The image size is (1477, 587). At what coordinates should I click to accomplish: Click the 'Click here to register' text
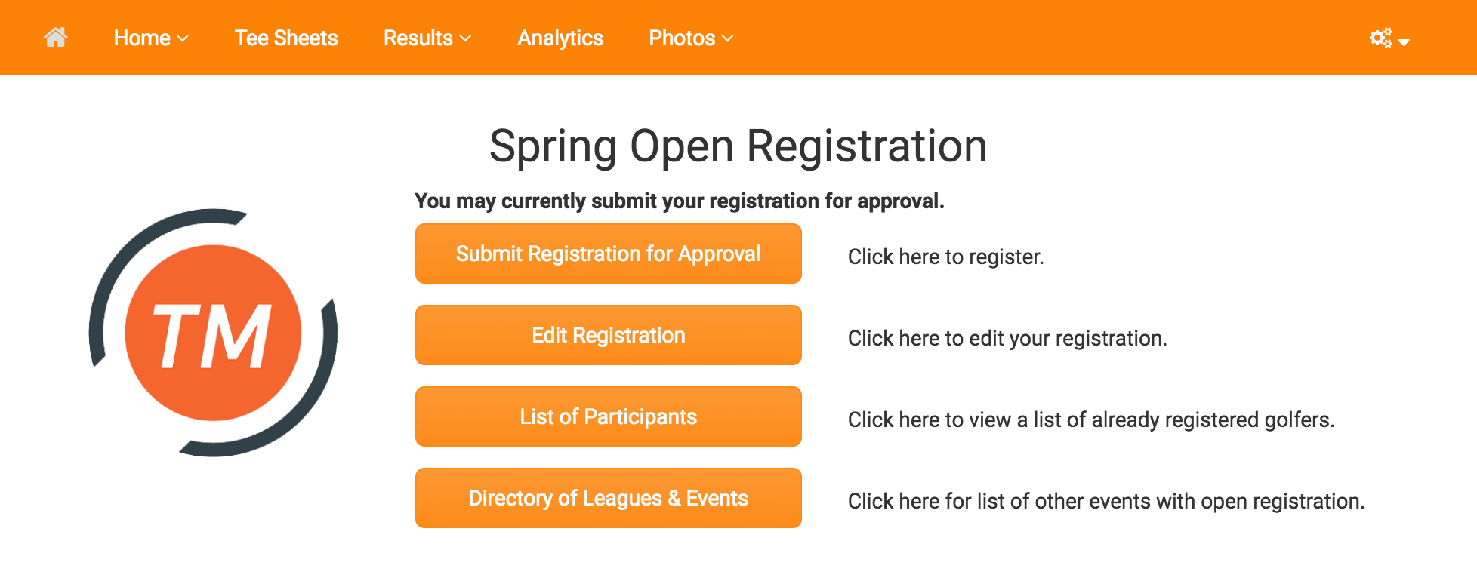coord(946,257)
